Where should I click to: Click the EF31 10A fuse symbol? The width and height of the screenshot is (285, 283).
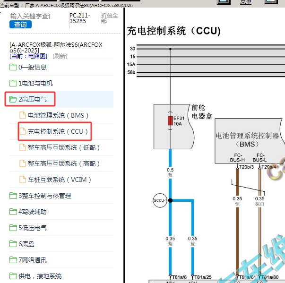tap(170, 120)
